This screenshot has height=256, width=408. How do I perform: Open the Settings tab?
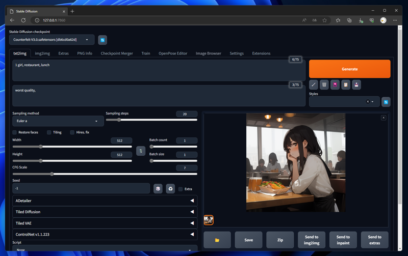(x=237, y=53)
